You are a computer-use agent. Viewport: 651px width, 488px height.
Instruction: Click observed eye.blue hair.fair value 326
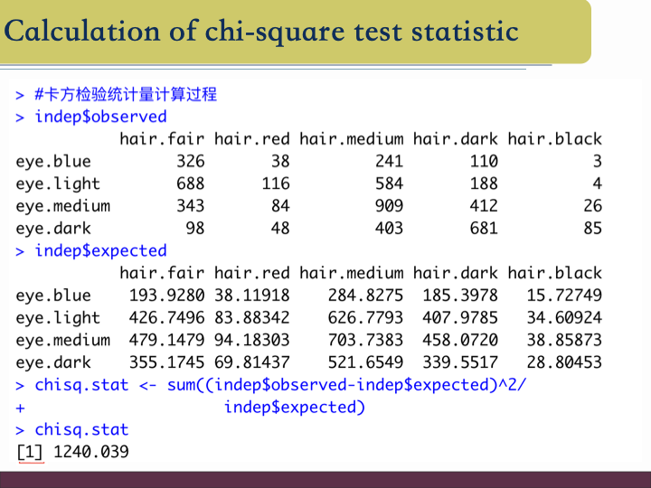click(x=190, y=161)
